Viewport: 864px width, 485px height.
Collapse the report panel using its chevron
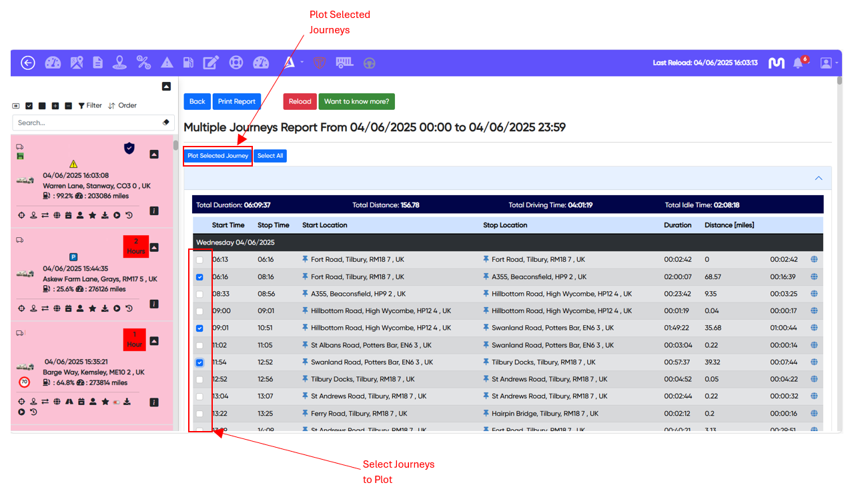(x=819, y=179)
